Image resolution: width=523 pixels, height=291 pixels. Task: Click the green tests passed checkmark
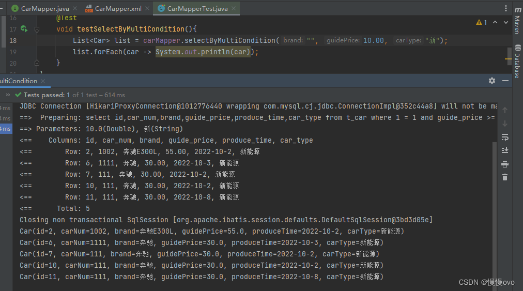coord(18,95)
